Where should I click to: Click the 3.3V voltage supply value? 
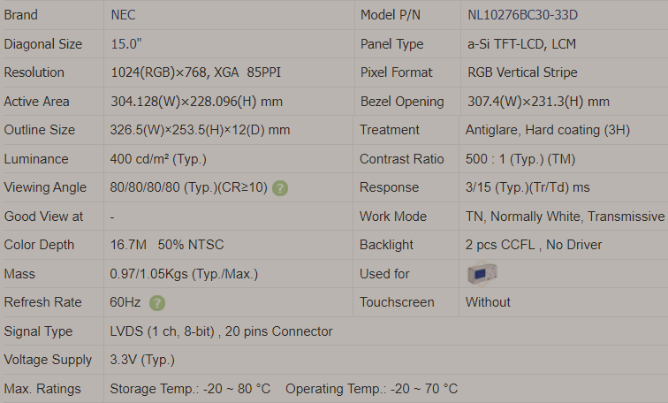click(142, 360)
